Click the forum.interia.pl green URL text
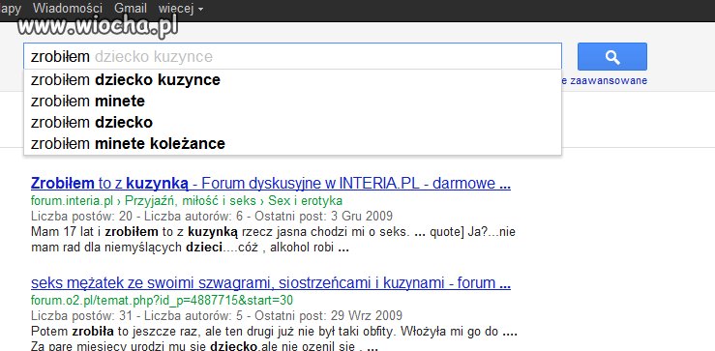The height and width of the screenshot is (351, 715). 72,200
